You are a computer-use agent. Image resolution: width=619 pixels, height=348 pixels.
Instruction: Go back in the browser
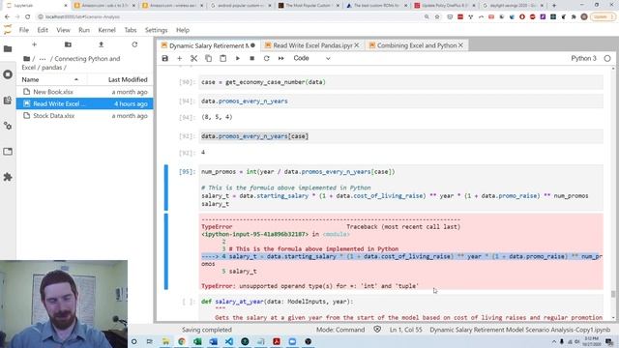click(x=7, y=17)
